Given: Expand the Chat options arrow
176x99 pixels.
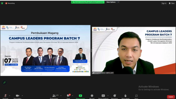Looking at the screenshot, I should click(73, 96).
